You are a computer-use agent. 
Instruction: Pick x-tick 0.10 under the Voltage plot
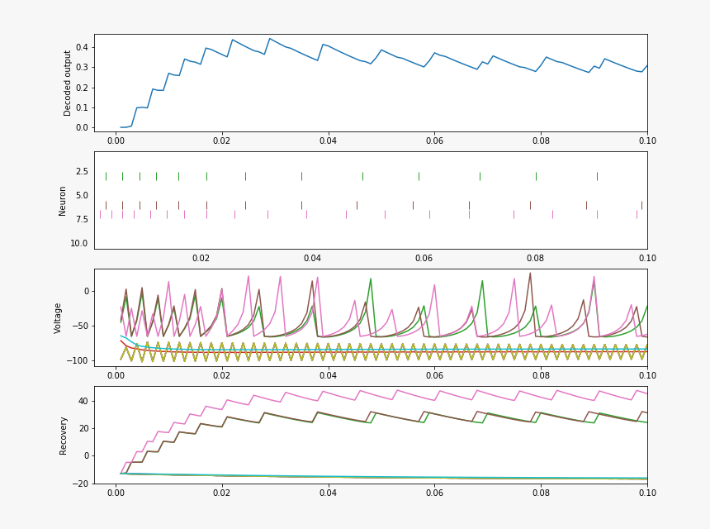647,376
